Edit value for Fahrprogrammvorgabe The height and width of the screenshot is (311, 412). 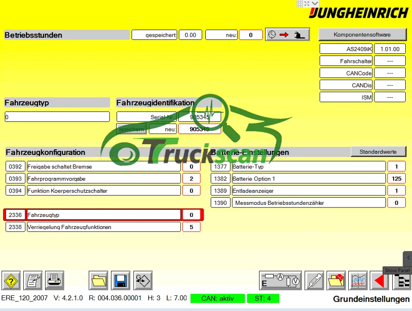191,179
